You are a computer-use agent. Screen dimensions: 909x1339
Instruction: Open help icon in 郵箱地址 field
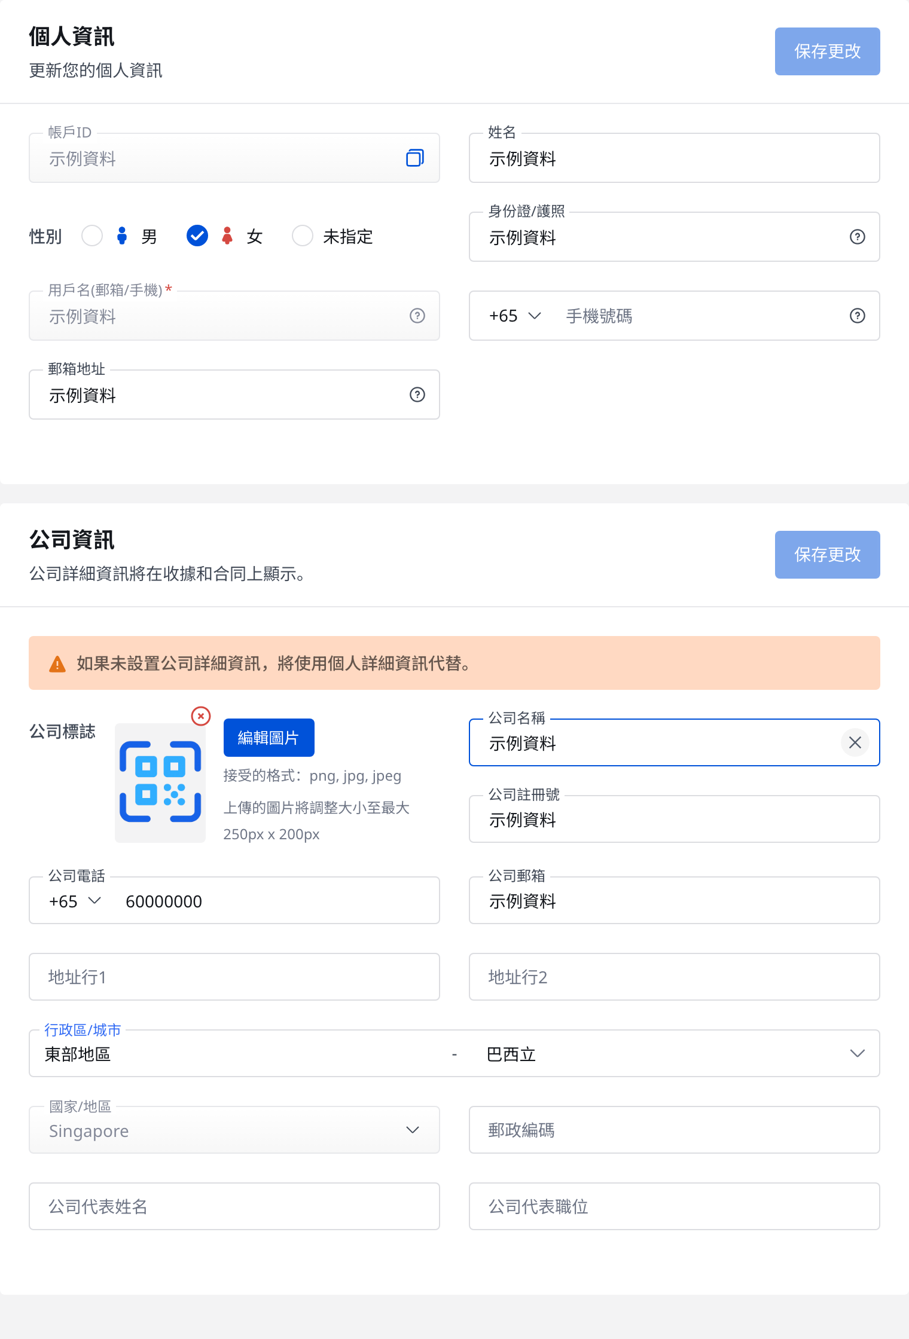(417, 395)
